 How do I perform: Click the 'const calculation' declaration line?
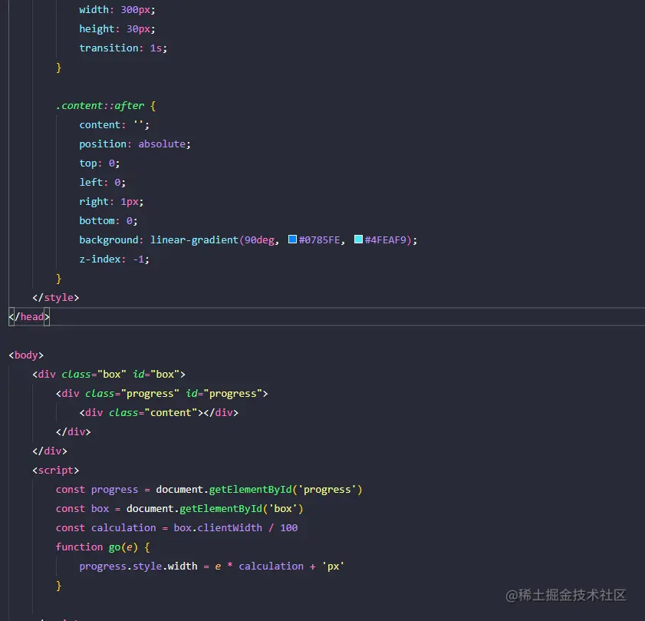point(177,528)
